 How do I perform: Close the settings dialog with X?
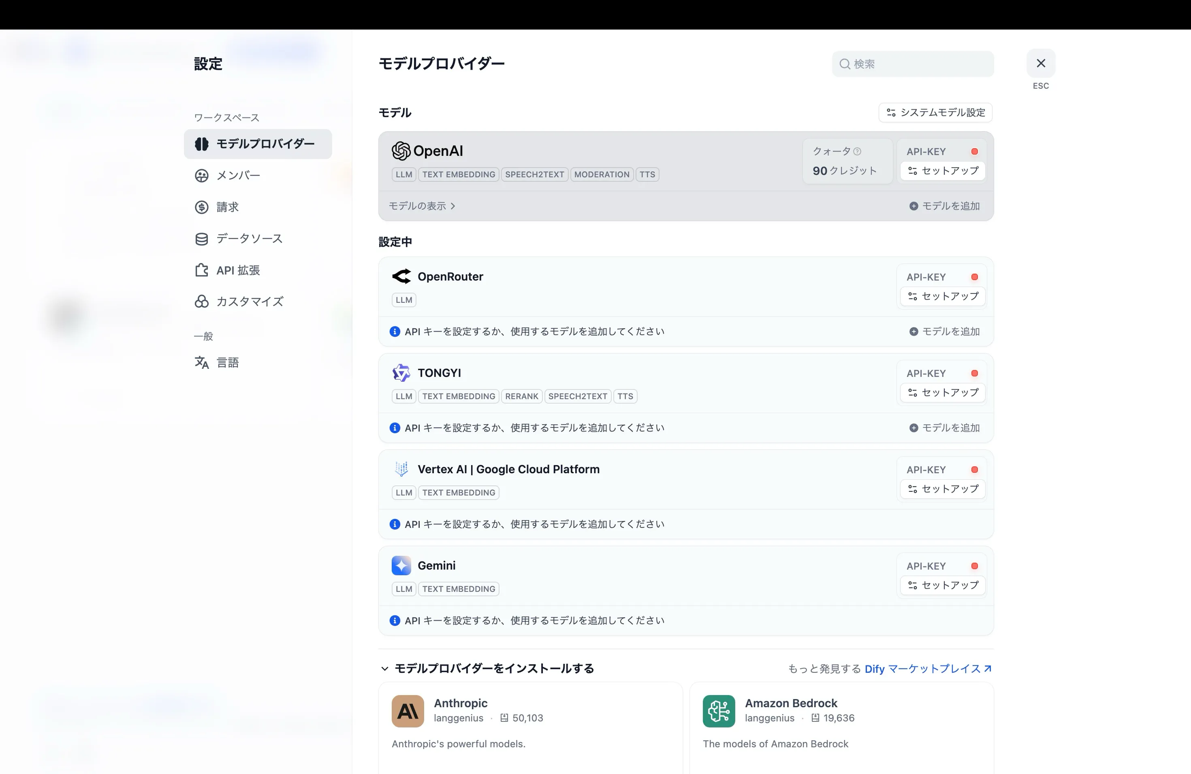(x=1041, y=64)
